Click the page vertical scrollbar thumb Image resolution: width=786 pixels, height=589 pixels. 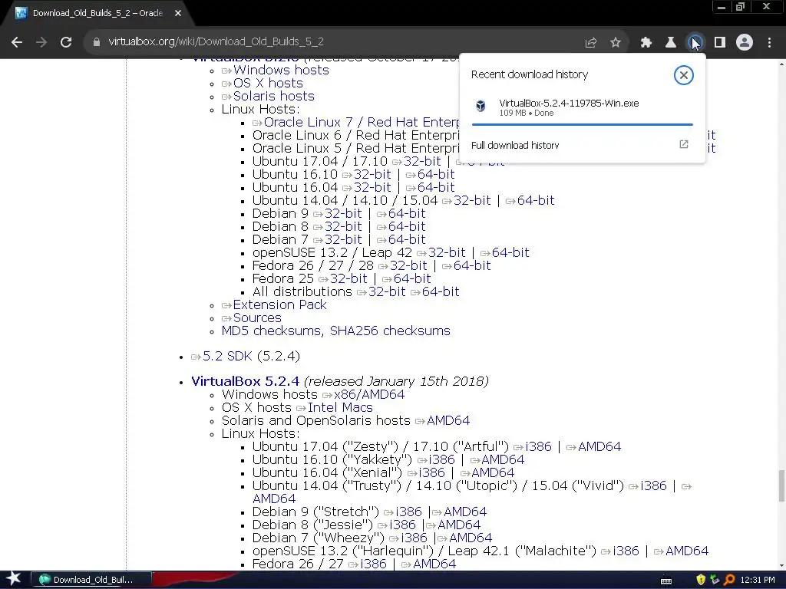tap(781, 485)
